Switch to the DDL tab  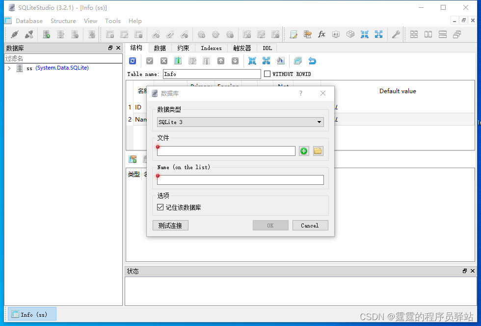click(x=267, y=48)
